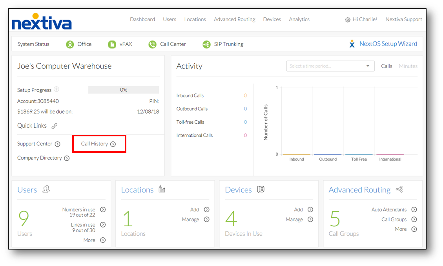Click the 0% Setup Progress bar
Viewport: 443px width, 266px height.
coord(123,90)
